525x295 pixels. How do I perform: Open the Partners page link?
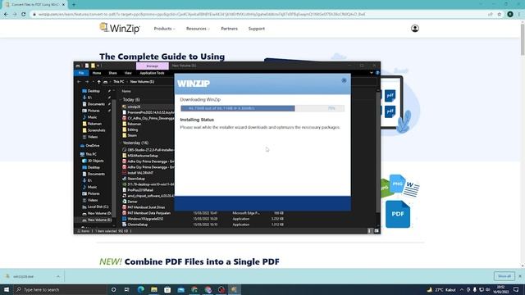(230, 29)
